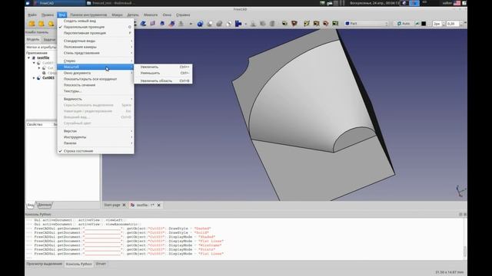This screenshot has height=276, width=492.
Task: Click the black line color swatch
Action: coord(424,24)
